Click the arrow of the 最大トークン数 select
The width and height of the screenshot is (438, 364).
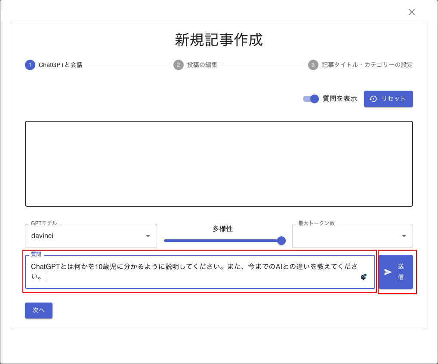click(404, 236)
